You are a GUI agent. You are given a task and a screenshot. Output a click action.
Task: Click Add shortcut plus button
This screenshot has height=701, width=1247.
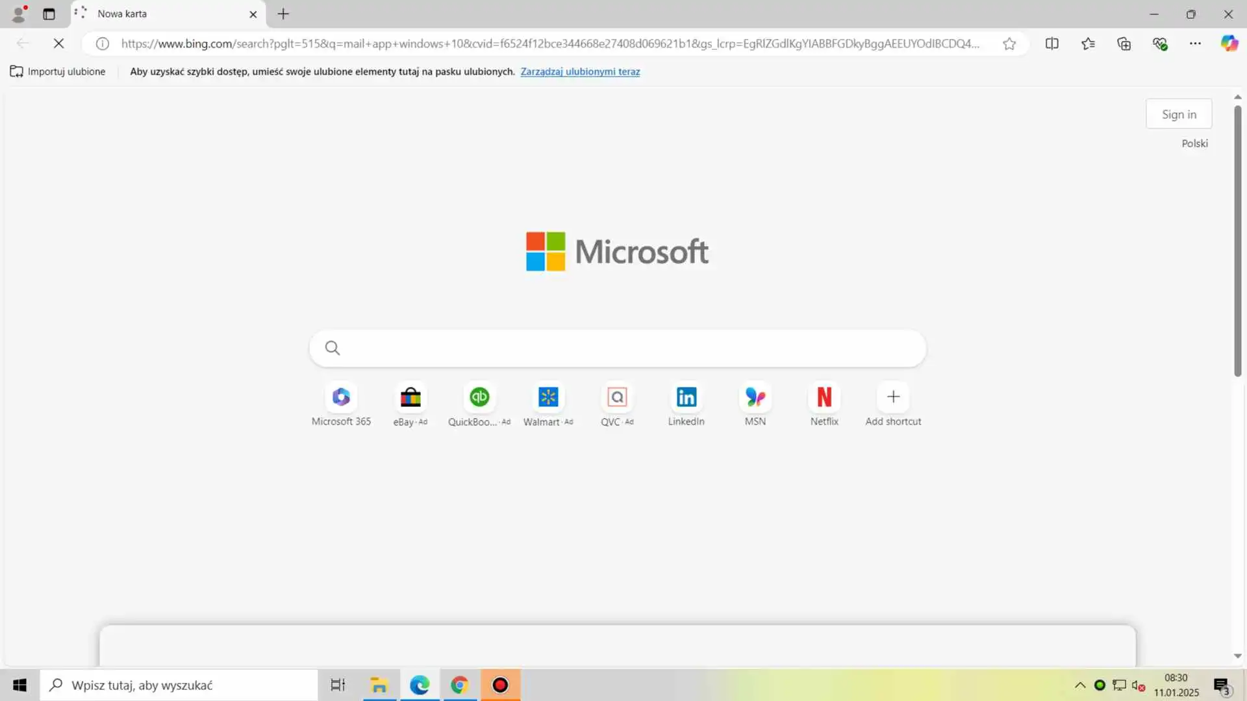point(893,397)
